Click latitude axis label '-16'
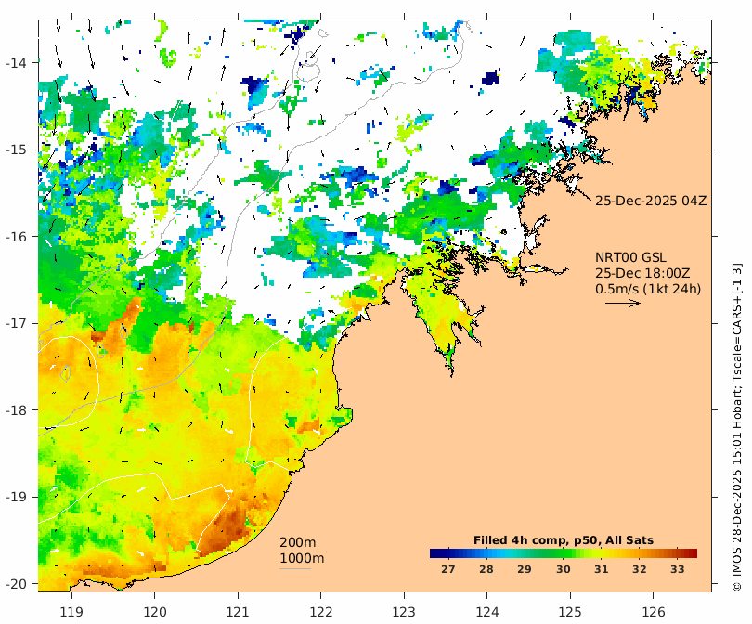 click(x=17, y=237)
